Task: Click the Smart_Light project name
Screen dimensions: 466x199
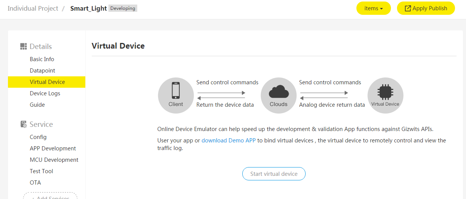Action: (x=88, y=8)
